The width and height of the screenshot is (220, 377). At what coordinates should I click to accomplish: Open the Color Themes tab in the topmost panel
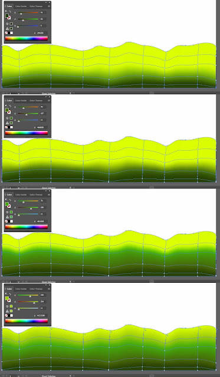[36, 6]
